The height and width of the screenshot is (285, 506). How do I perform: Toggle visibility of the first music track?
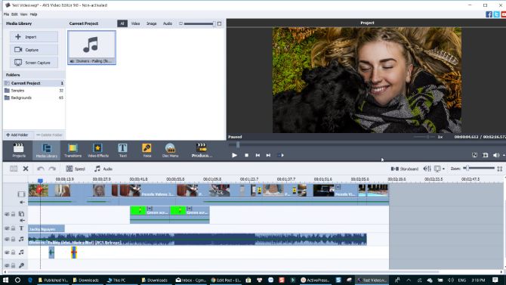tap(7, 239)
